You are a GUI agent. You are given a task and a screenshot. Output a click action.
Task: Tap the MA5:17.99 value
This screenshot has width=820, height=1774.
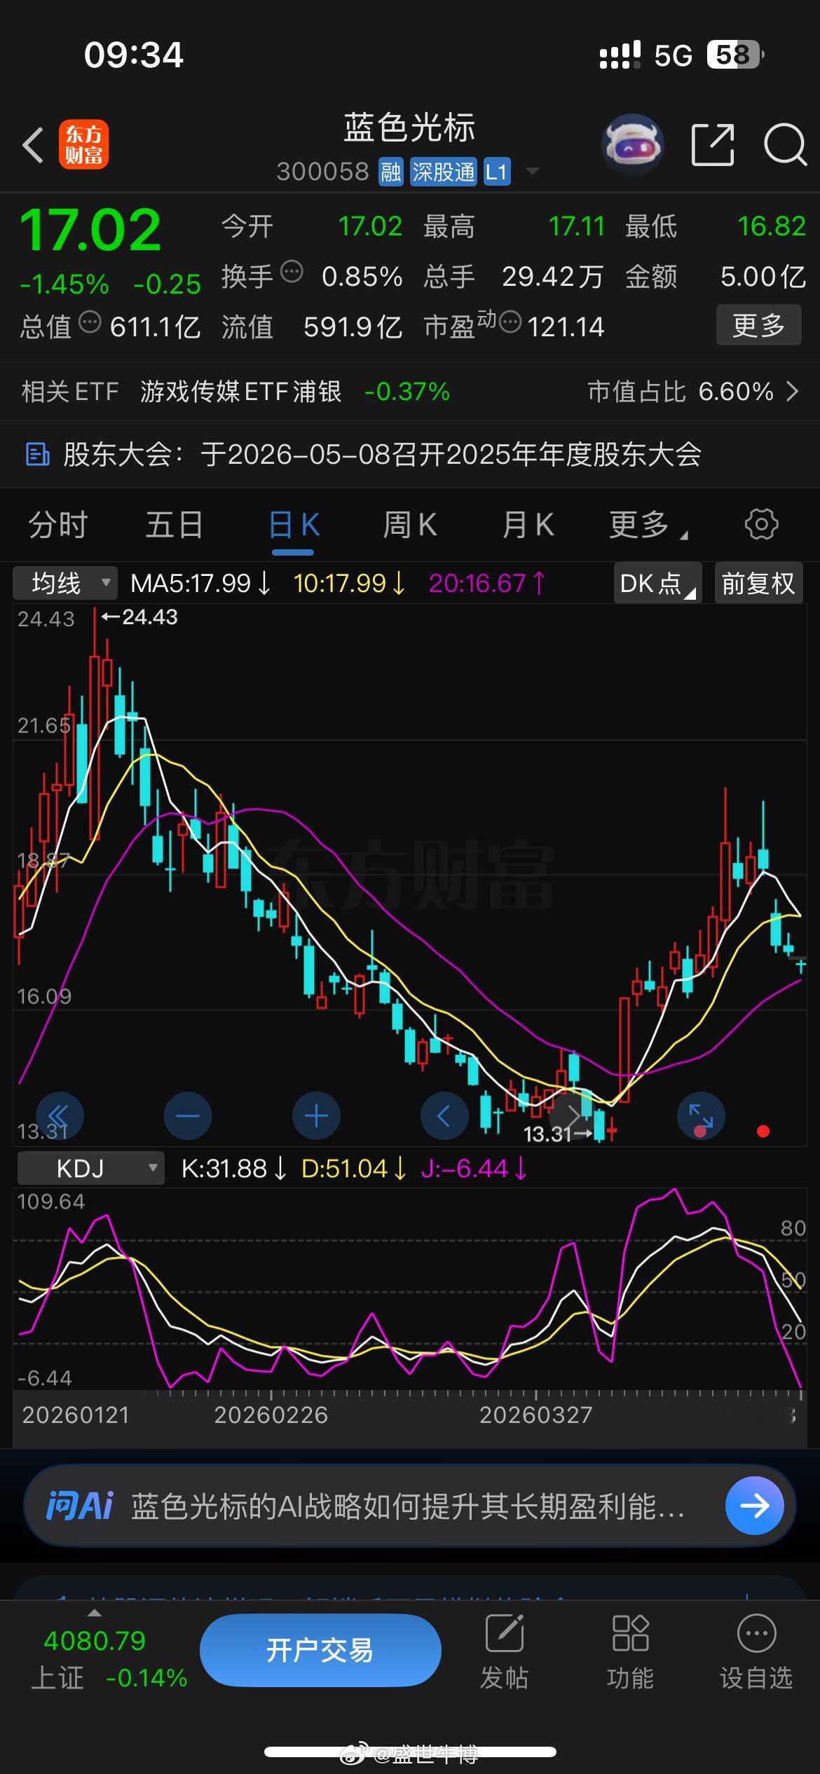[200, 583]
